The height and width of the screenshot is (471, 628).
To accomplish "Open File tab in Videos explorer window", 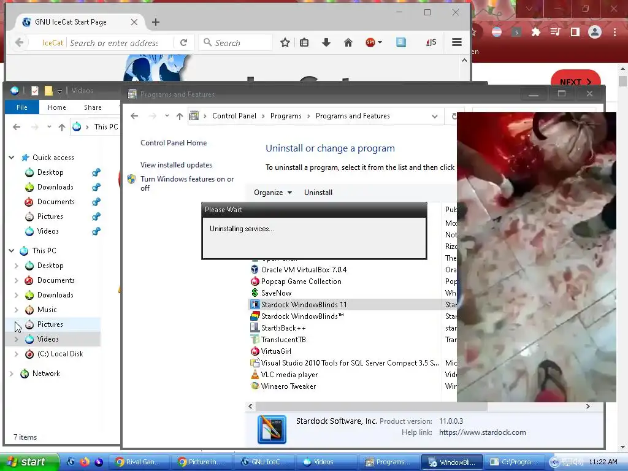I will (22, 107).
